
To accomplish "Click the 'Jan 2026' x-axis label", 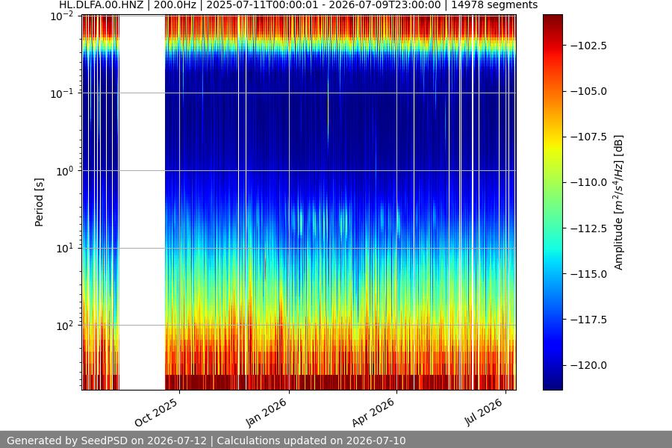I will [x=266, y=412].
